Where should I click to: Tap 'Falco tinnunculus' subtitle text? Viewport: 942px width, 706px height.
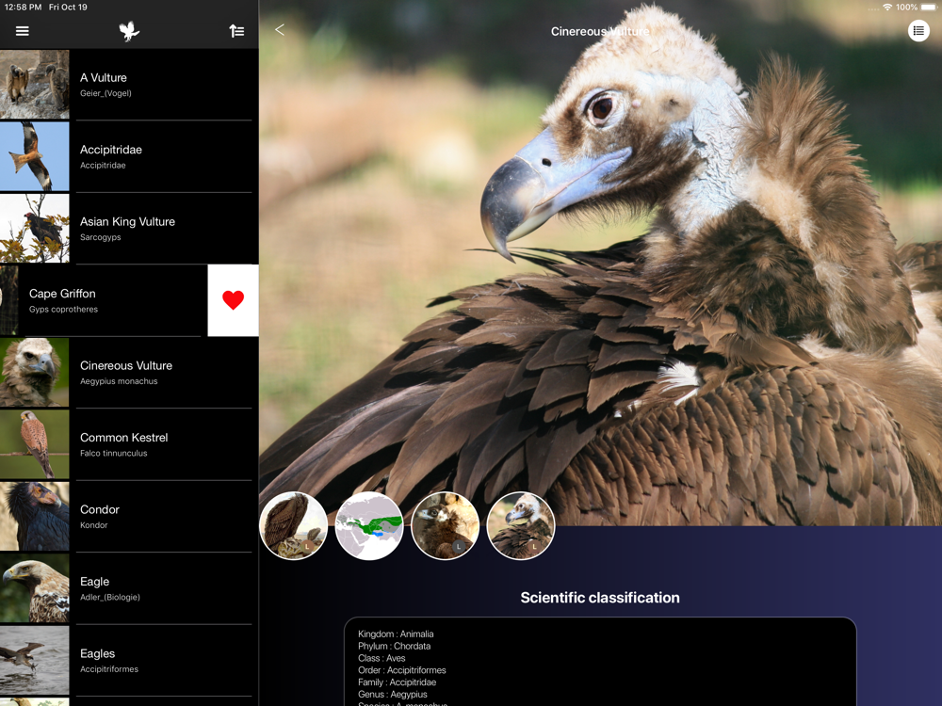tap(114, 454)
